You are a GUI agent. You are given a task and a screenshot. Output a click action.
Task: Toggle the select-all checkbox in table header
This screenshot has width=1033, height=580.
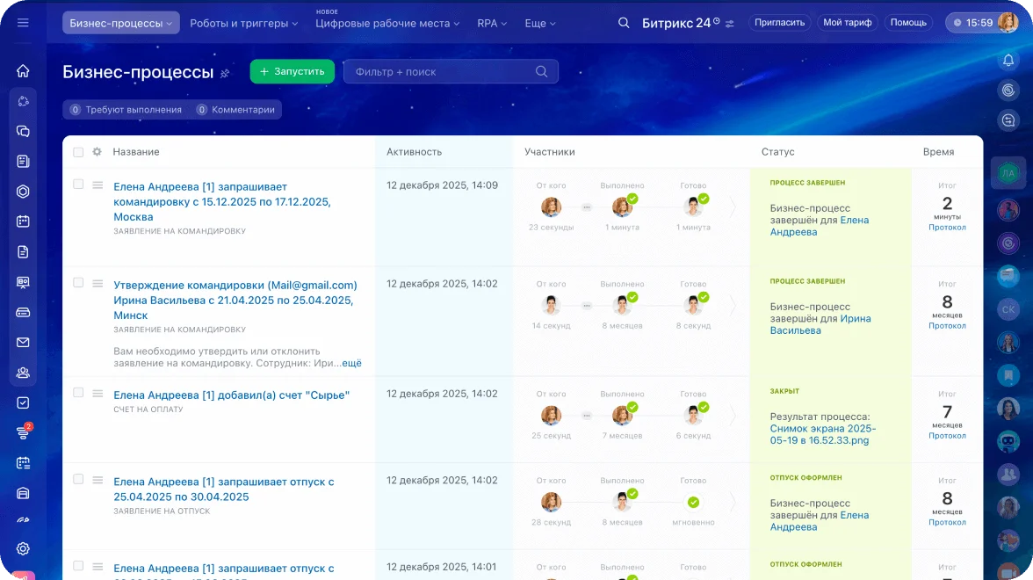click(78, 152)
